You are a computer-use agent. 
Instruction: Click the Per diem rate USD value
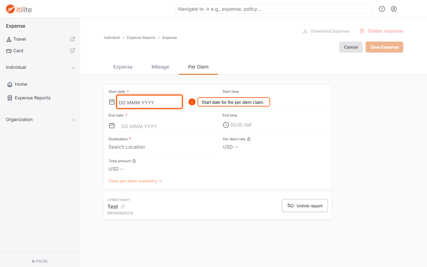(231, 147)
